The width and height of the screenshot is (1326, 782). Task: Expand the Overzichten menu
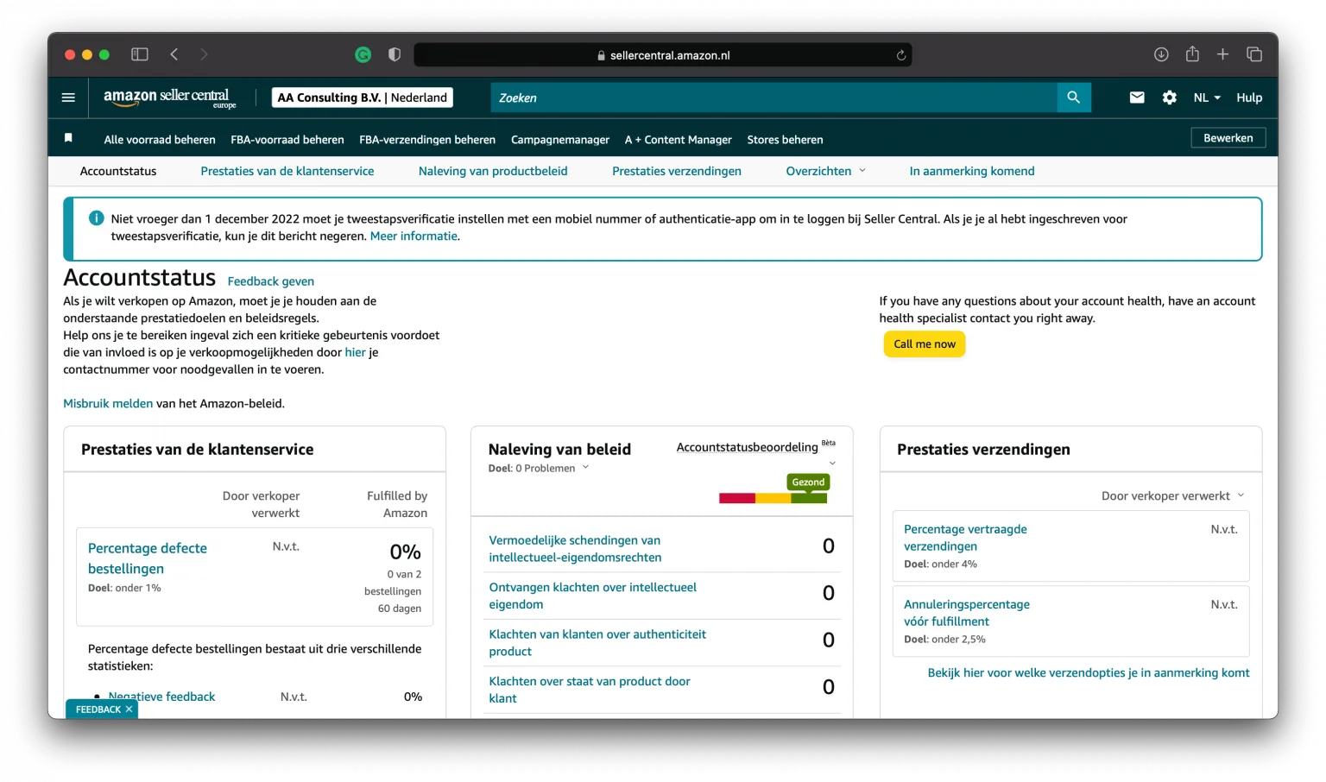[825, 171]
